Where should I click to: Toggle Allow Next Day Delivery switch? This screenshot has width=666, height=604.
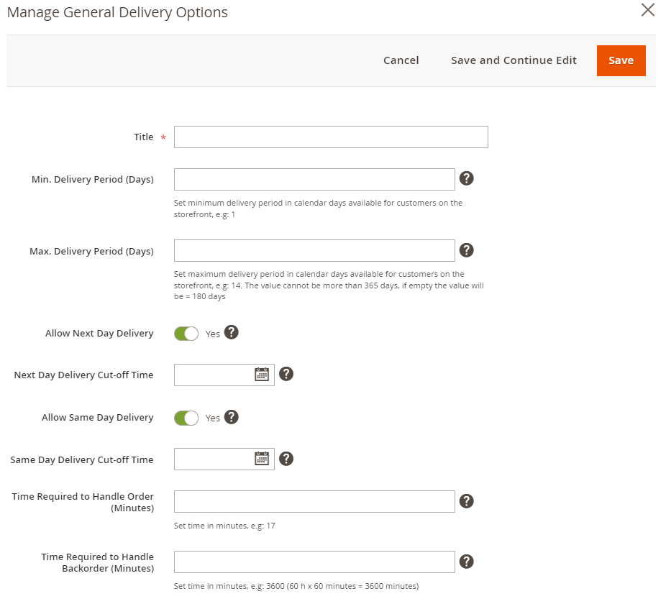point(186,334)
